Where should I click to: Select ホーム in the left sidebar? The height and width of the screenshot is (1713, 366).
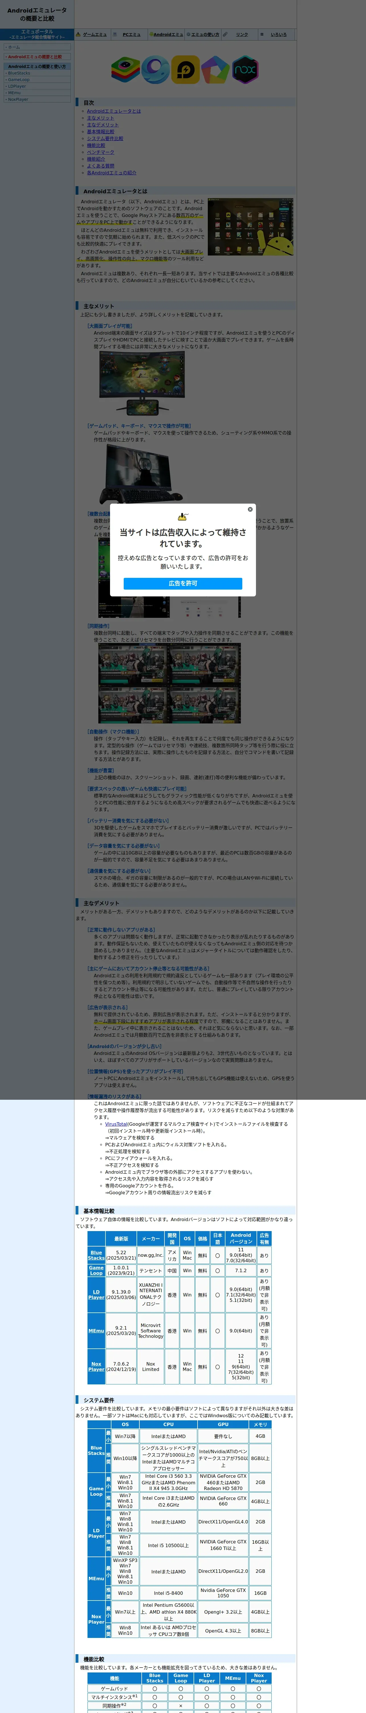point(36,47)
